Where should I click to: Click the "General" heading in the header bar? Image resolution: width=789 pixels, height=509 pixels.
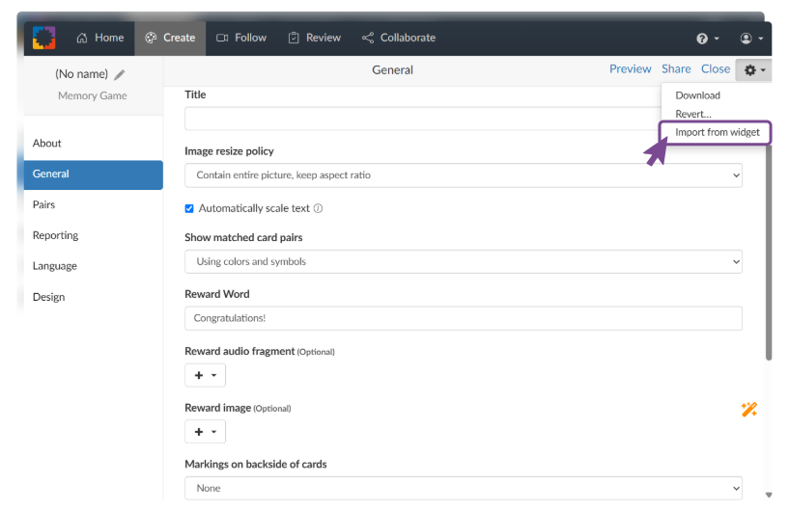pyautogui.click(x=392, y=70)
